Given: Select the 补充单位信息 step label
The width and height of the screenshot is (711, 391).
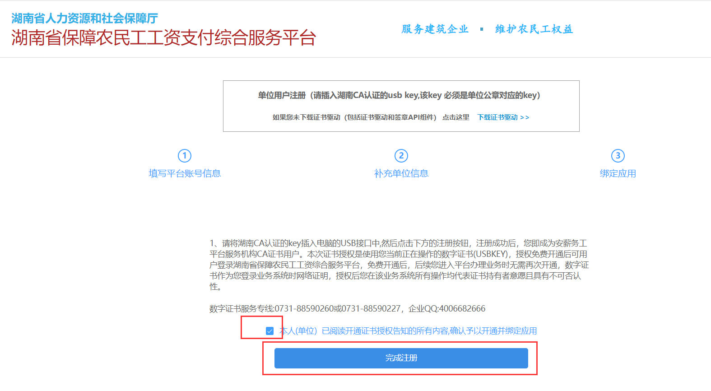Looking at the screenshot, I should [x=401, y=173].
